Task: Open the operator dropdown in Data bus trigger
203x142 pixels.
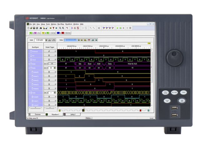Action: 46,93
